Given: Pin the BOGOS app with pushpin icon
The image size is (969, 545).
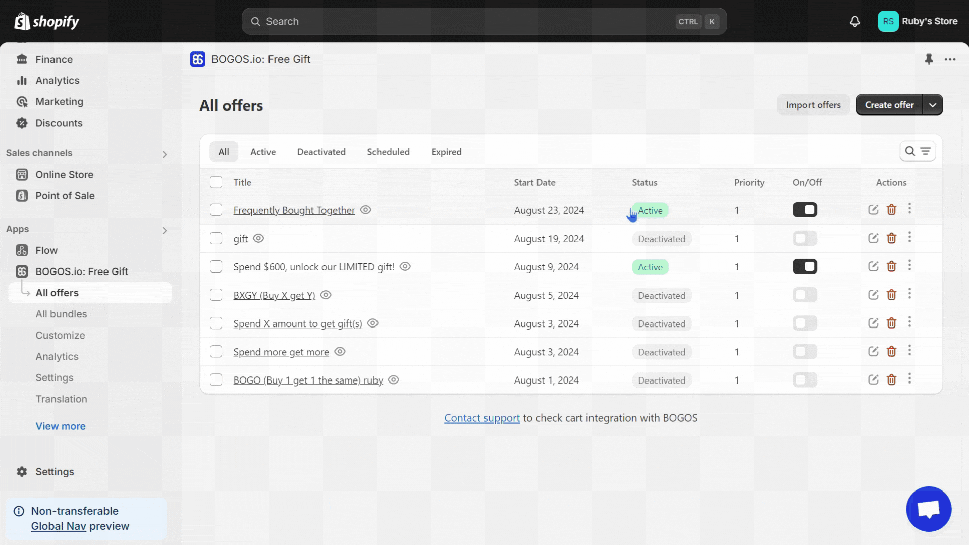Looking at the screenshot, I should pyautogui.click(x=929, y=59).
